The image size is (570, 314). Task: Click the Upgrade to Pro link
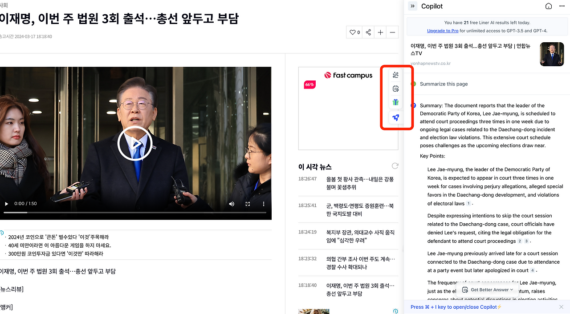pos(442,30)
